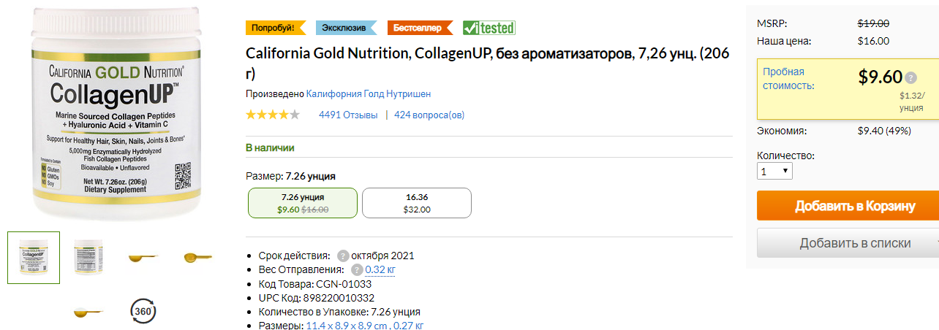This screenshot has height=330, width=939.
Task: Select the 7.26 унция size option
Action: coord(303,203)
